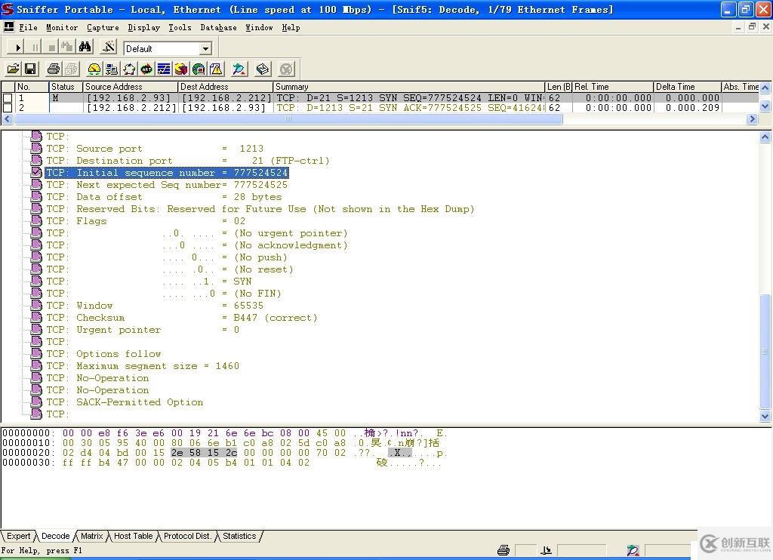Open the Host Table computers icon
Screen dimensions: 773x560
(x=112, y=69)
